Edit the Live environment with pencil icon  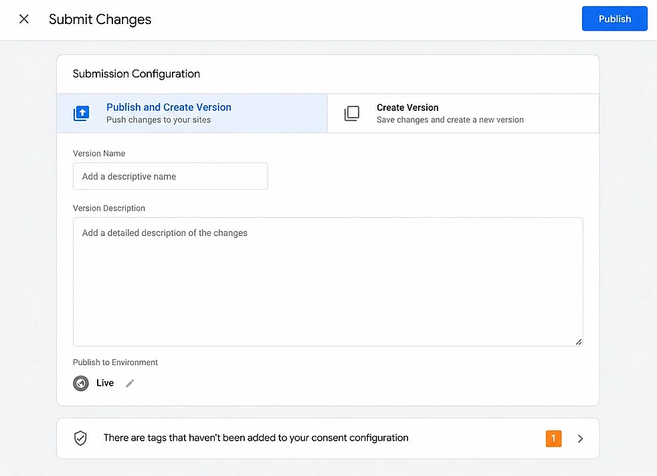point(130,383)
